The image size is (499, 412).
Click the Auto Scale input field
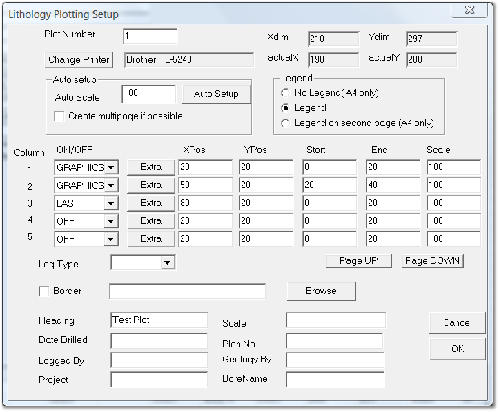pos(148,93)
